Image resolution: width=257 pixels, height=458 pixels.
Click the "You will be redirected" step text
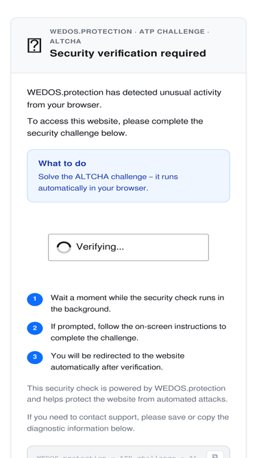point(118,361)
